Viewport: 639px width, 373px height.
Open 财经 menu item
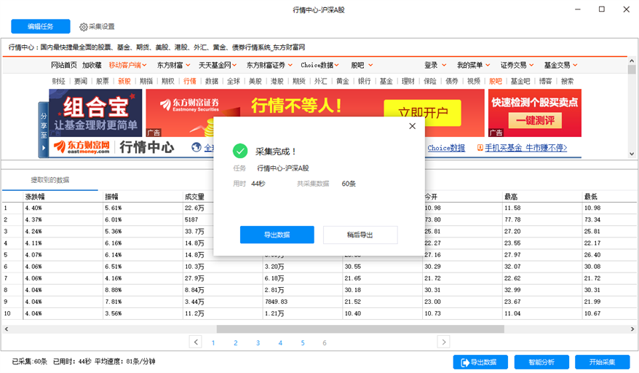(x=59, y=81)
